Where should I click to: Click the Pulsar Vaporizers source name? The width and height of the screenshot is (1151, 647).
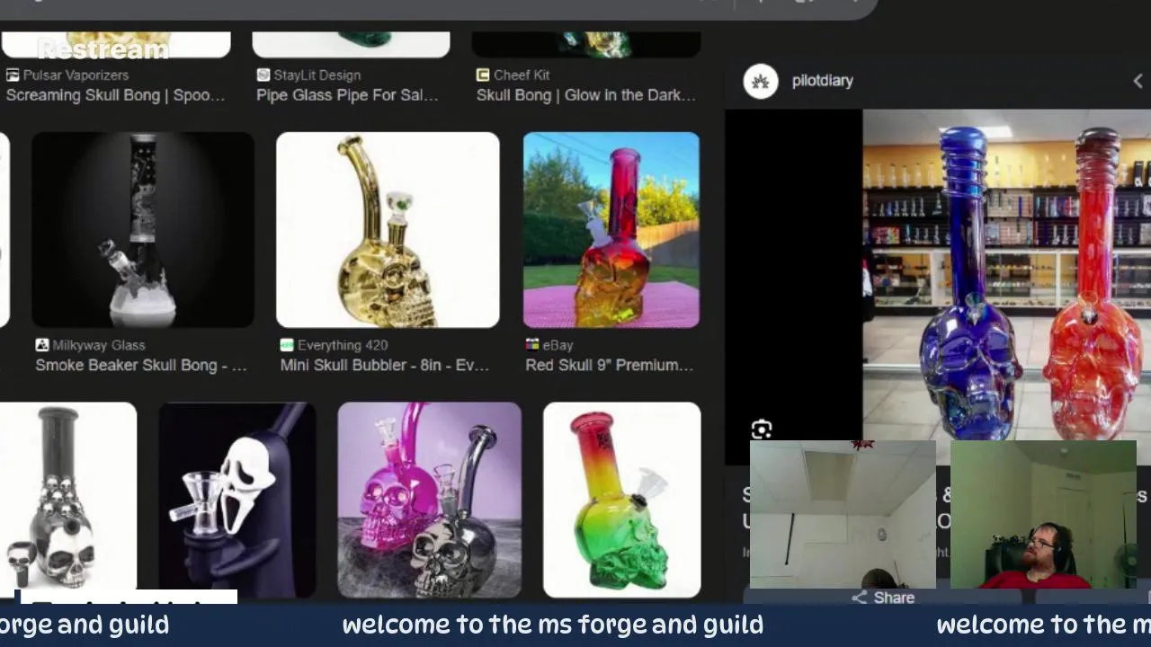pos(76,75)
